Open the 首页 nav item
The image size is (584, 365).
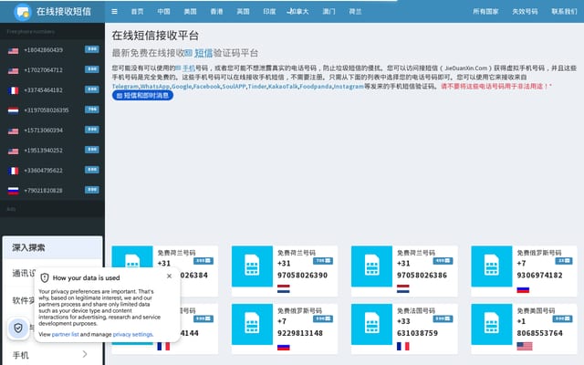click(x=137, y=12)
